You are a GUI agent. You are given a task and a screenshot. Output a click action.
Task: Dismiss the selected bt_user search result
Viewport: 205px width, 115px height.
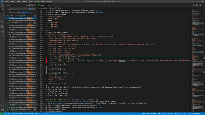coord(35,18)
